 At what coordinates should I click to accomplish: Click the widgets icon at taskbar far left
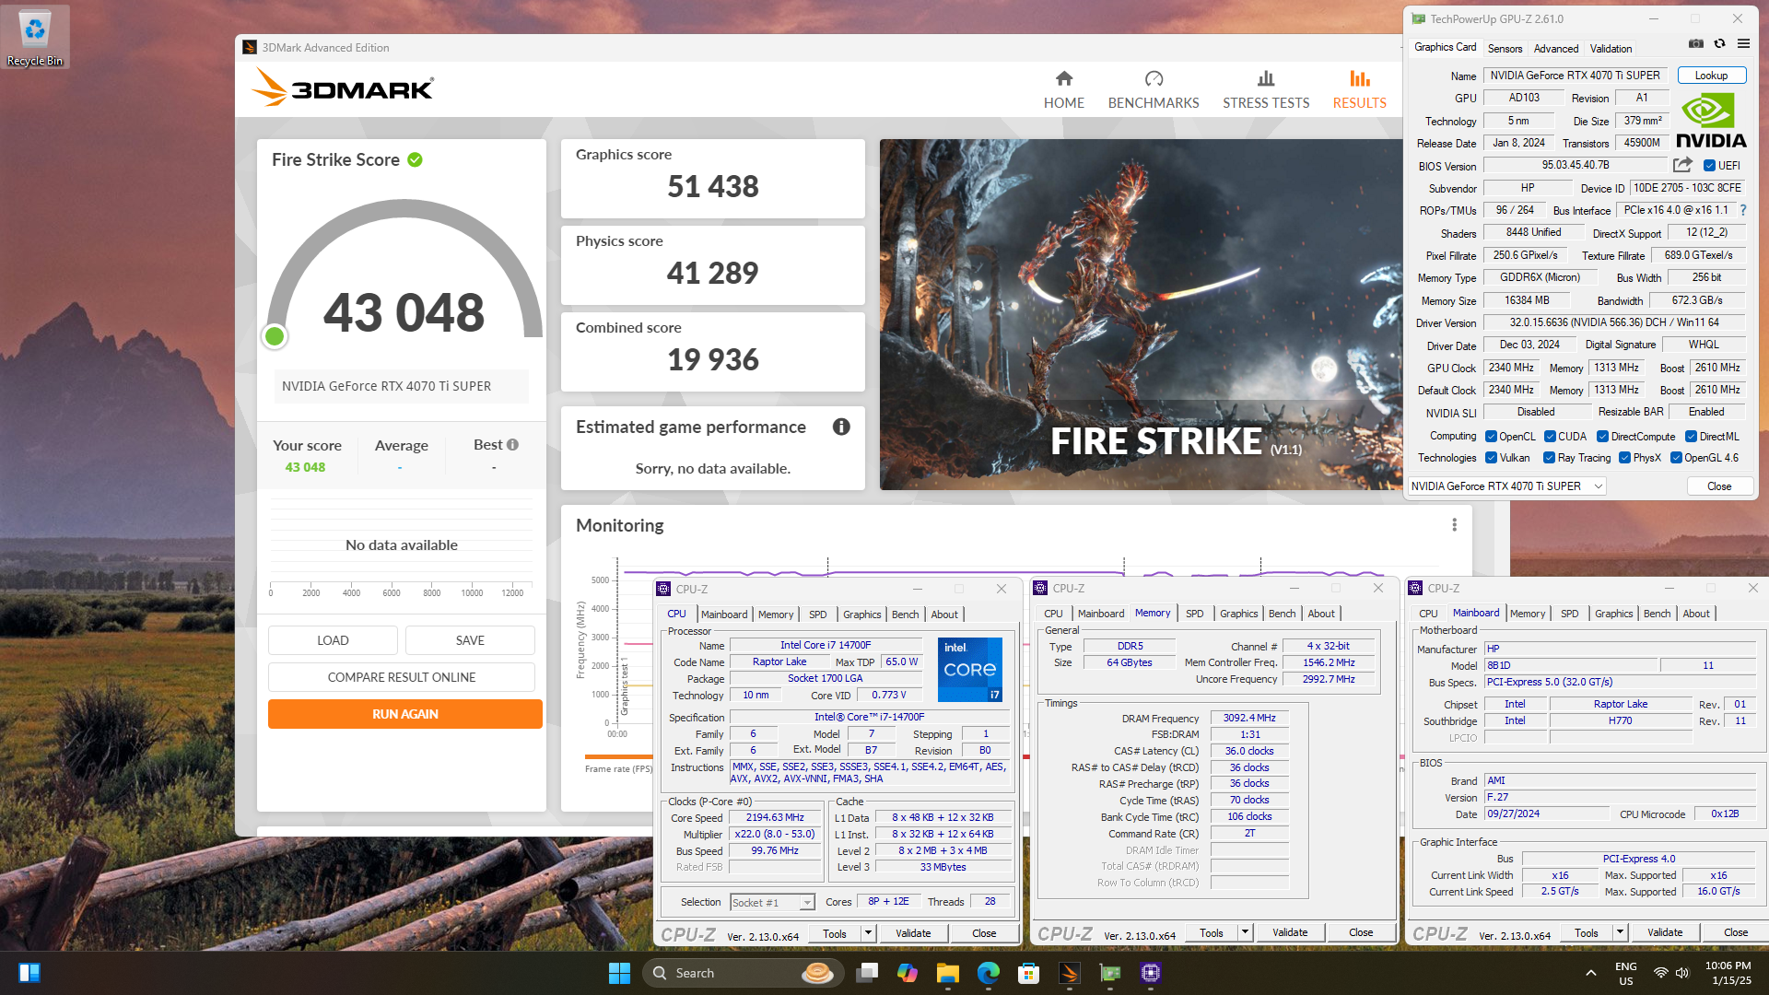tap(29, 973)
